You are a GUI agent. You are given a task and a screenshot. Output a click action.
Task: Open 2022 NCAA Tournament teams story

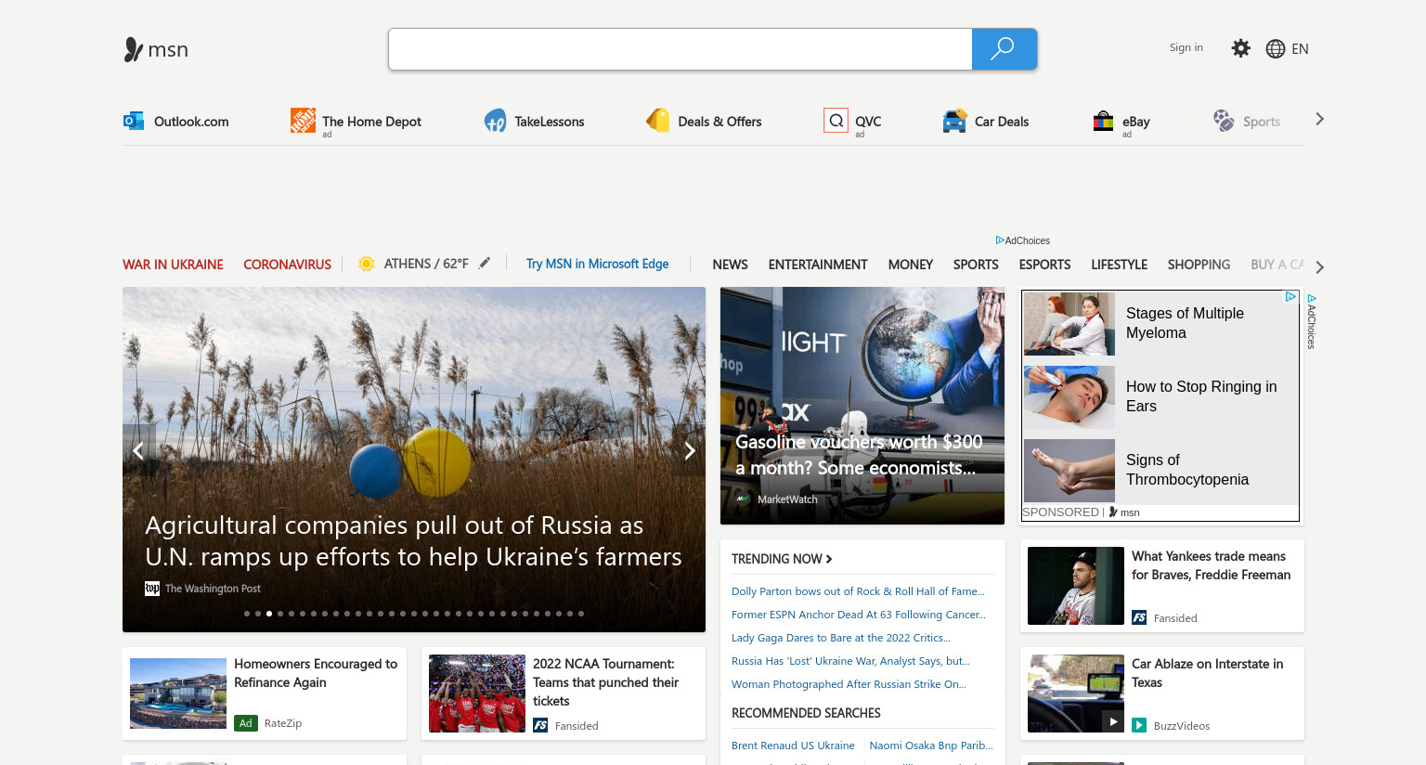564,694
